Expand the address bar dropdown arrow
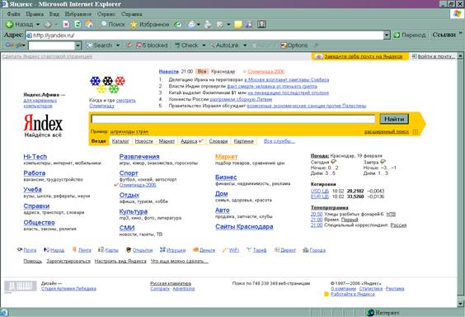The width and height of the screenshot is (465, 317). [387, 35]
